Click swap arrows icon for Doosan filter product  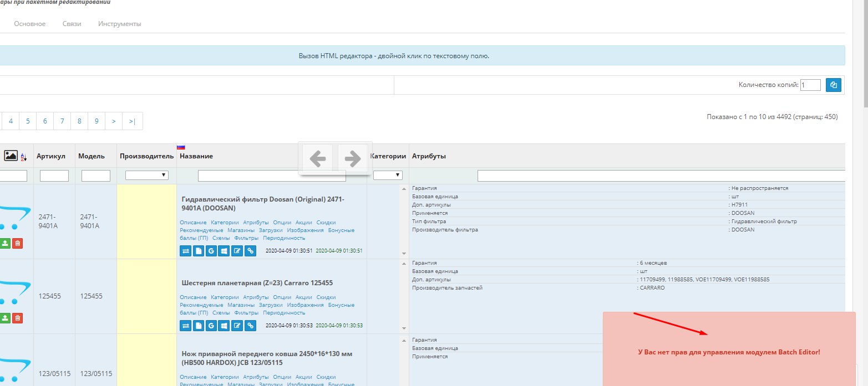coord(185,251)
